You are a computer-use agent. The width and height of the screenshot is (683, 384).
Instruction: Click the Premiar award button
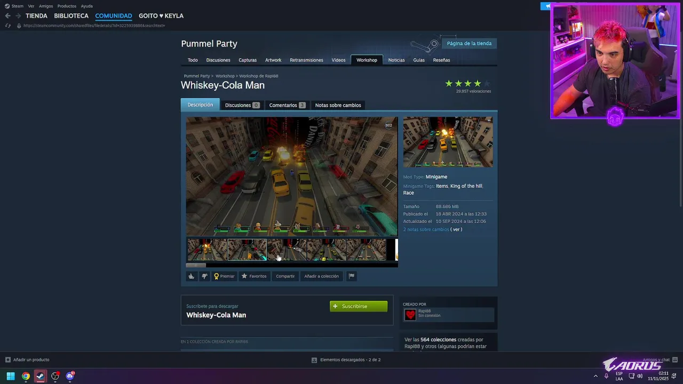click(x=224, y=276)
